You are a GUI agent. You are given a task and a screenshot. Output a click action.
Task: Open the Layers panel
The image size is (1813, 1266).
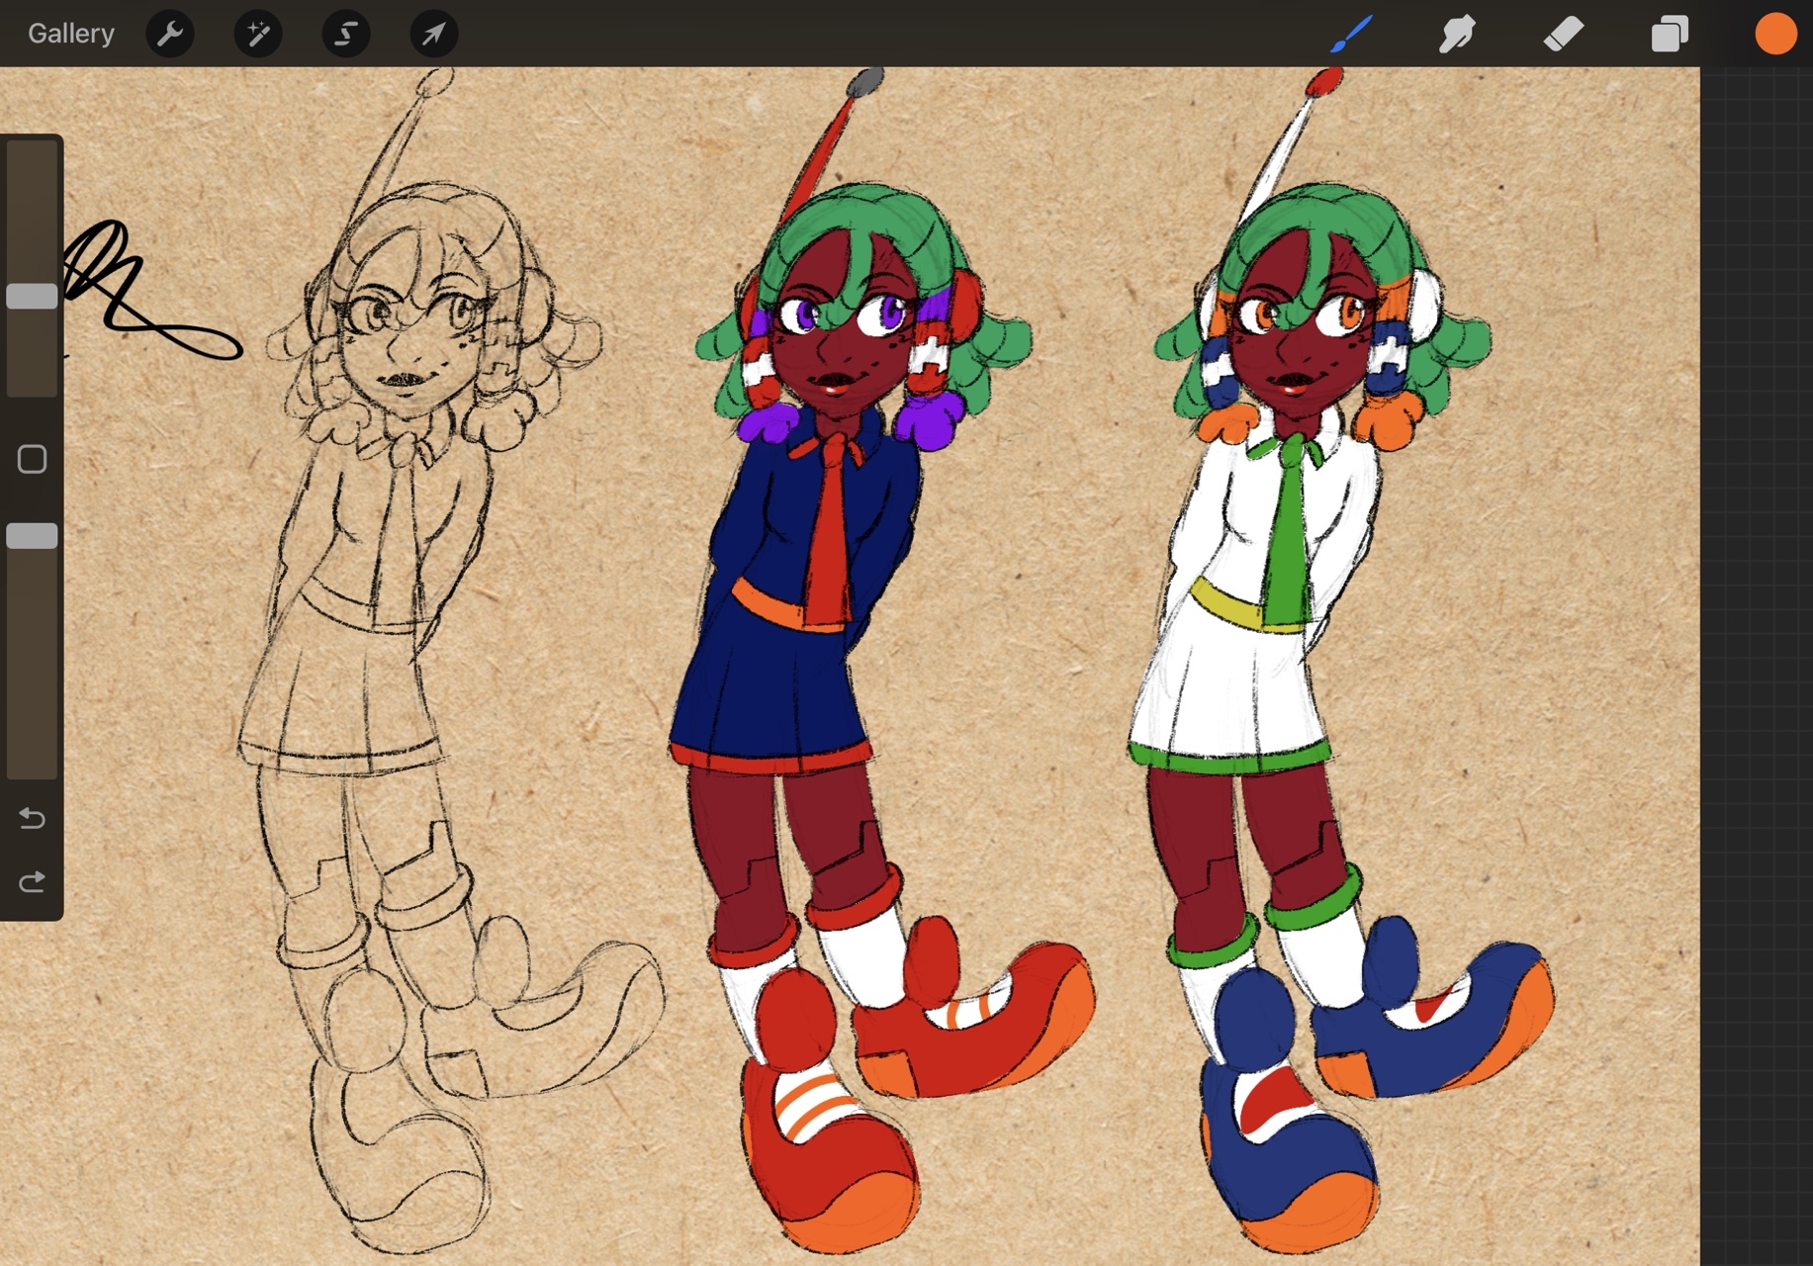(1670, 35)
